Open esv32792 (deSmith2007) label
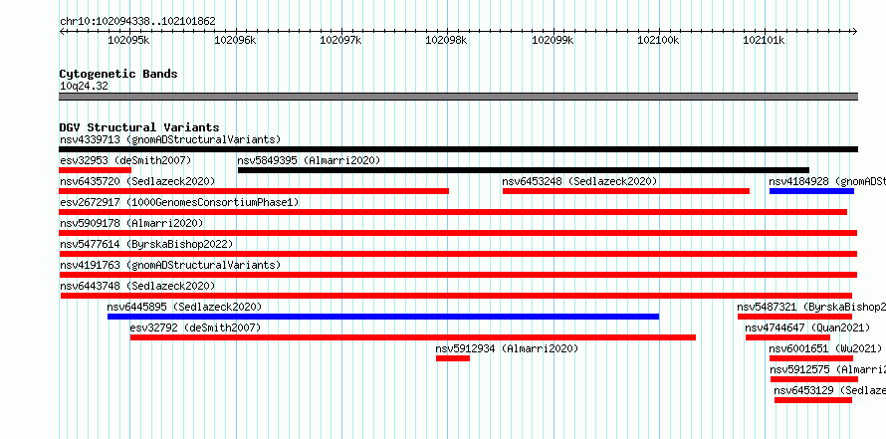Screen dimensions: 886x439 [195, 328]
